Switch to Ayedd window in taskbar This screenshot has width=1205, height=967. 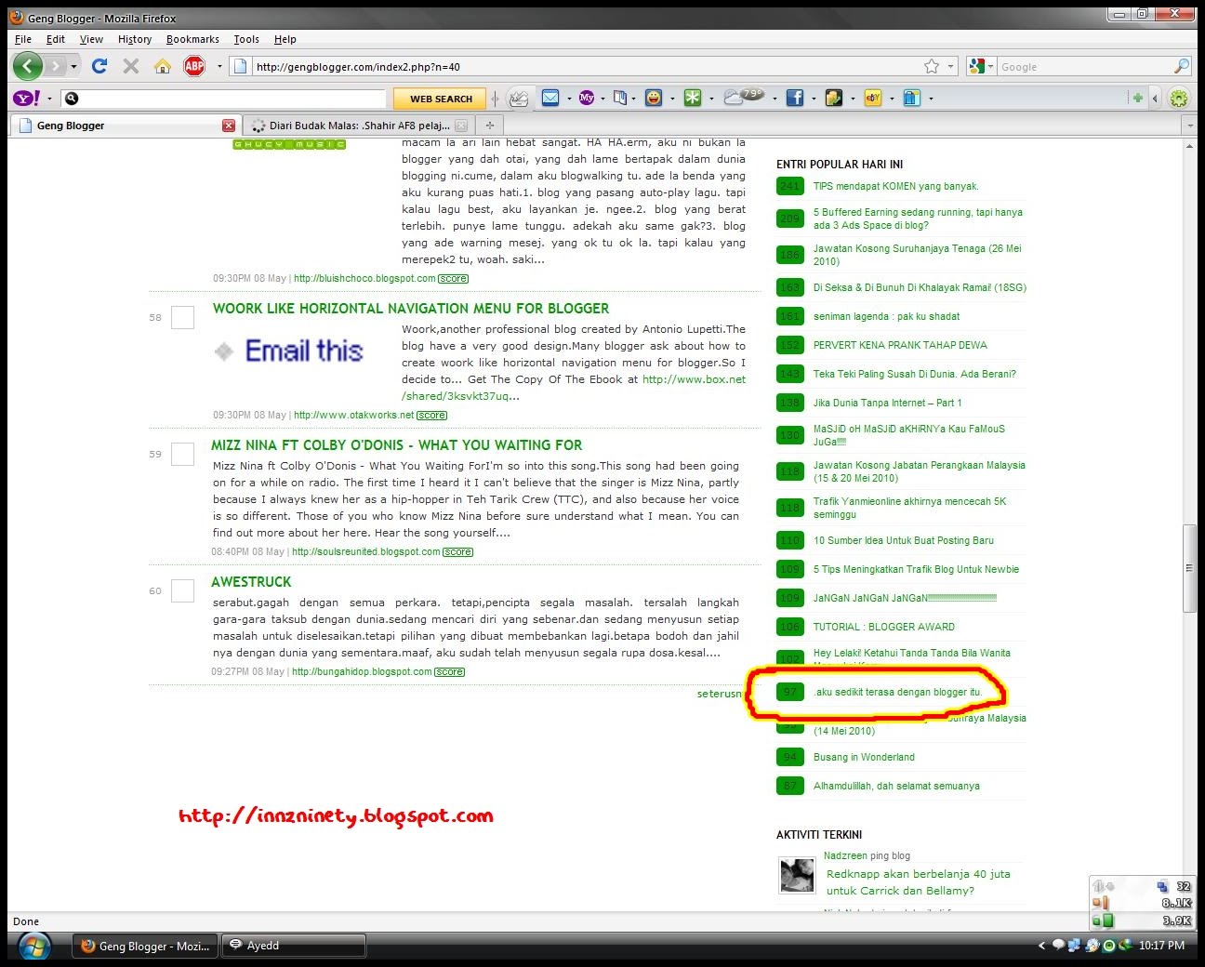pos(294,946)
